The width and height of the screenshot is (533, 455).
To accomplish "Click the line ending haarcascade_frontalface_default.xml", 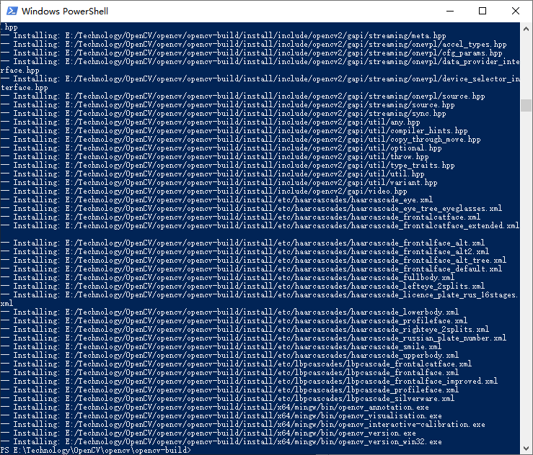I will pos(251,269).
